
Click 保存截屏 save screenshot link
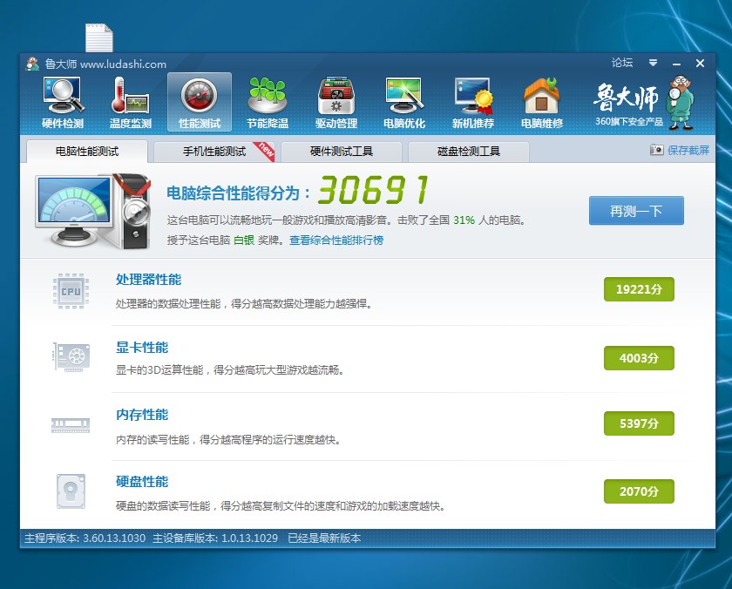coord(688,150)
